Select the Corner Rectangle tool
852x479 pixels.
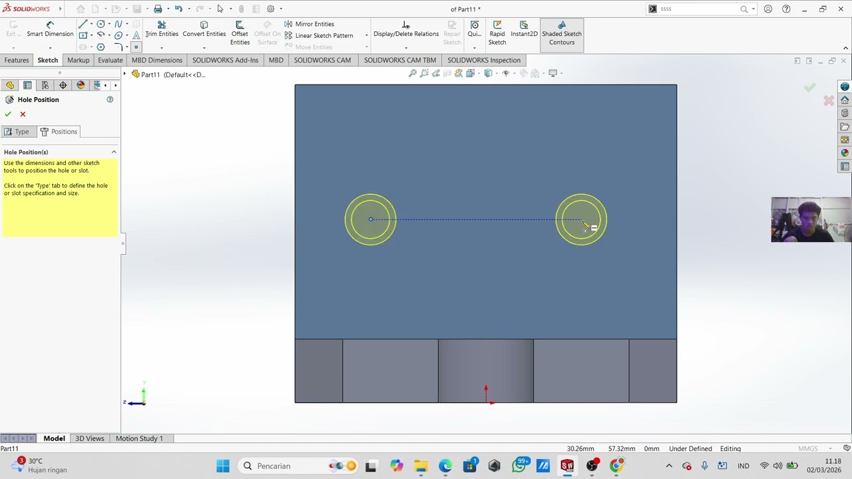point(83,35)
